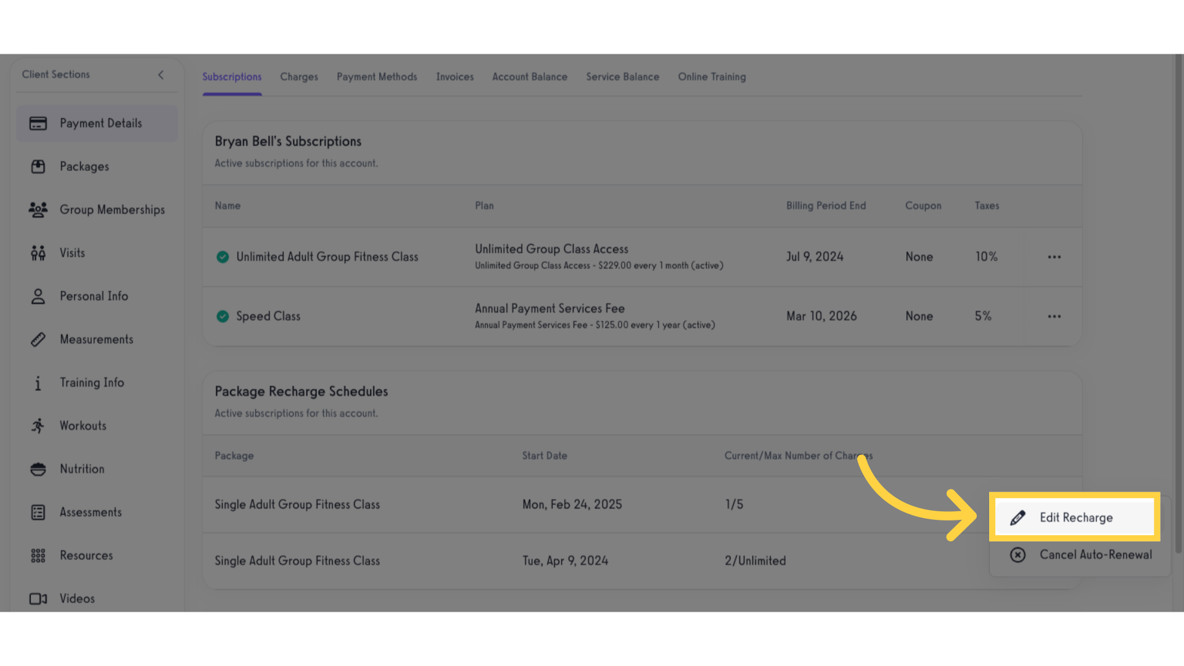Viewport: 1184px width, 666px height.
Task: Click the Visits icon in sidebar
Action: [38, 253]
